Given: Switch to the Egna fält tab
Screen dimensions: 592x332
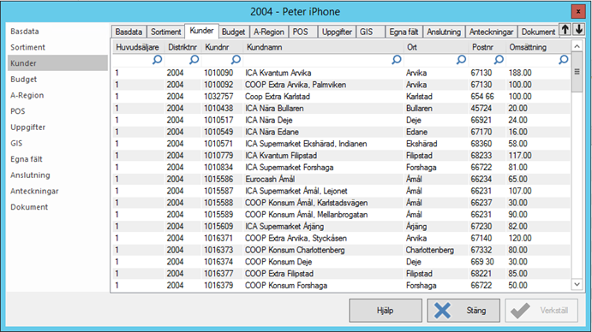Looking at the screenshot, I should [x=404, y=32].
